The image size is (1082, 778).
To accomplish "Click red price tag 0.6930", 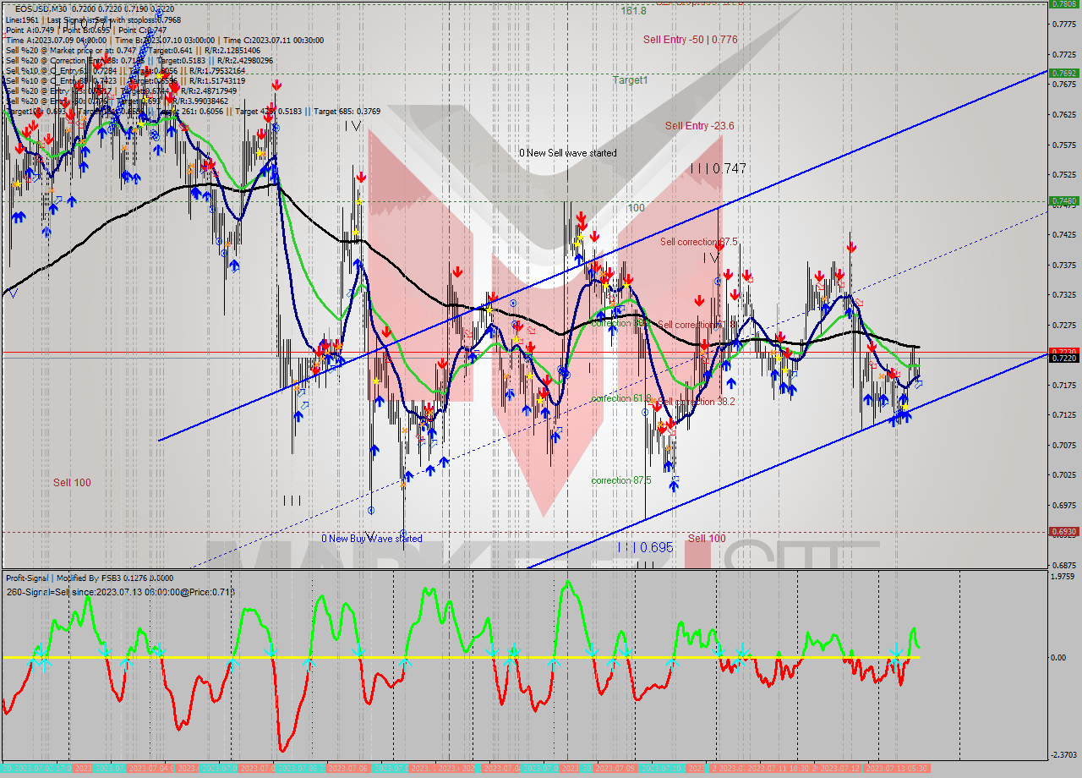I will point(1063,532).
